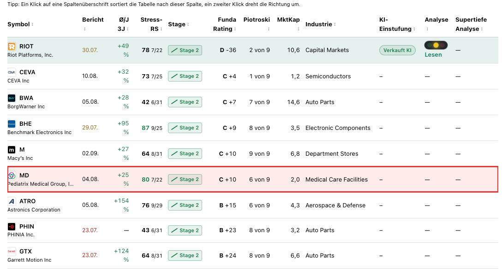Click the Stage 2 badge in CEVA row
Screen dimensions: 502x270
coord(185,76)
